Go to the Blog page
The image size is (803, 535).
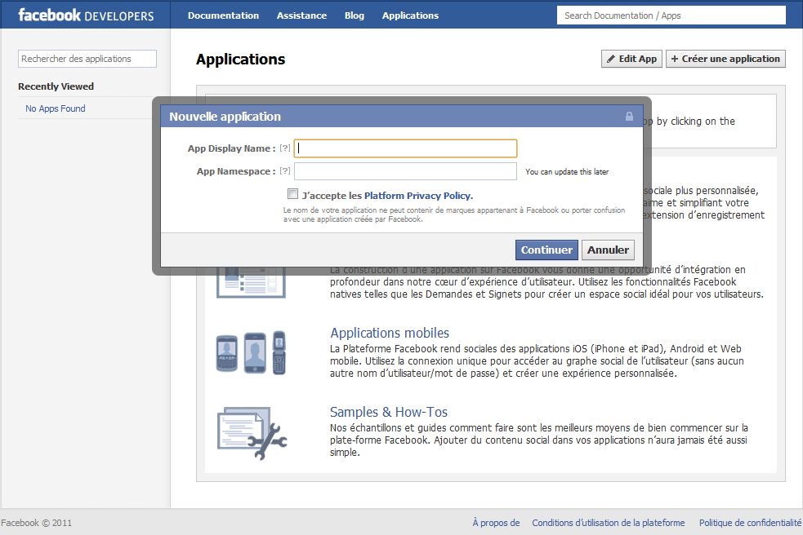coord(355,15)
